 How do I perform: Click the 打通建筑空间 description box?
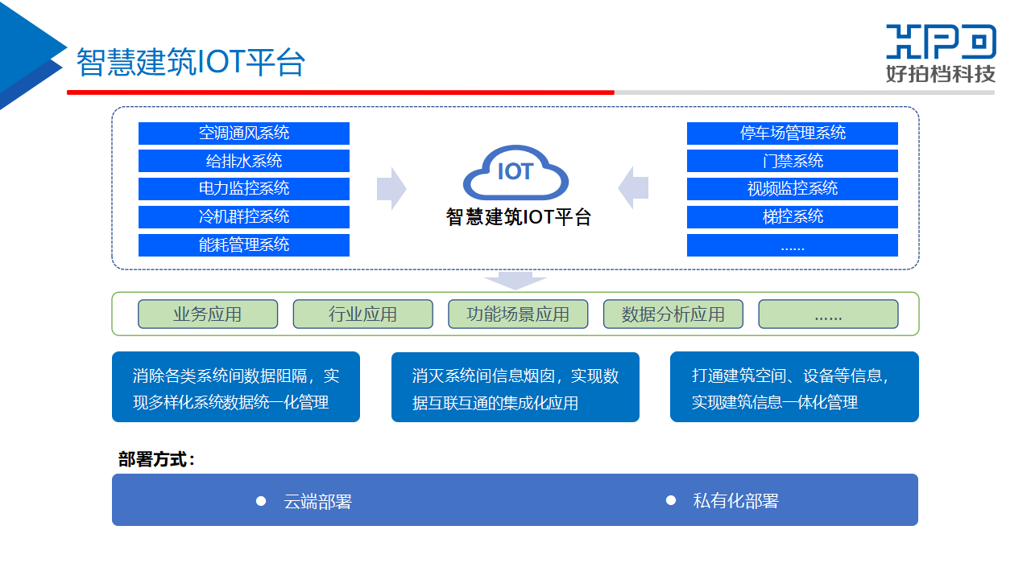coord(794,388)
